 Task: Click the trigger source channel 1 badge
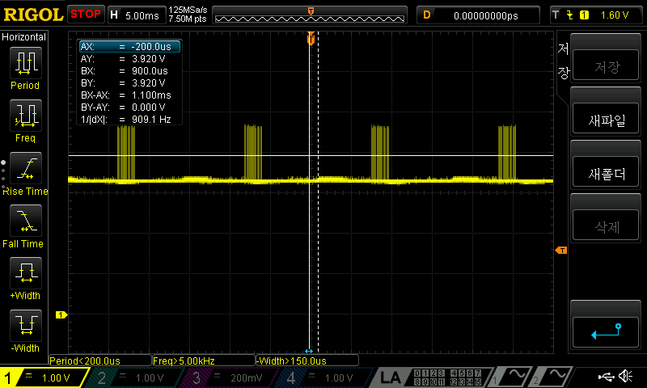click(x=584, y=15)
